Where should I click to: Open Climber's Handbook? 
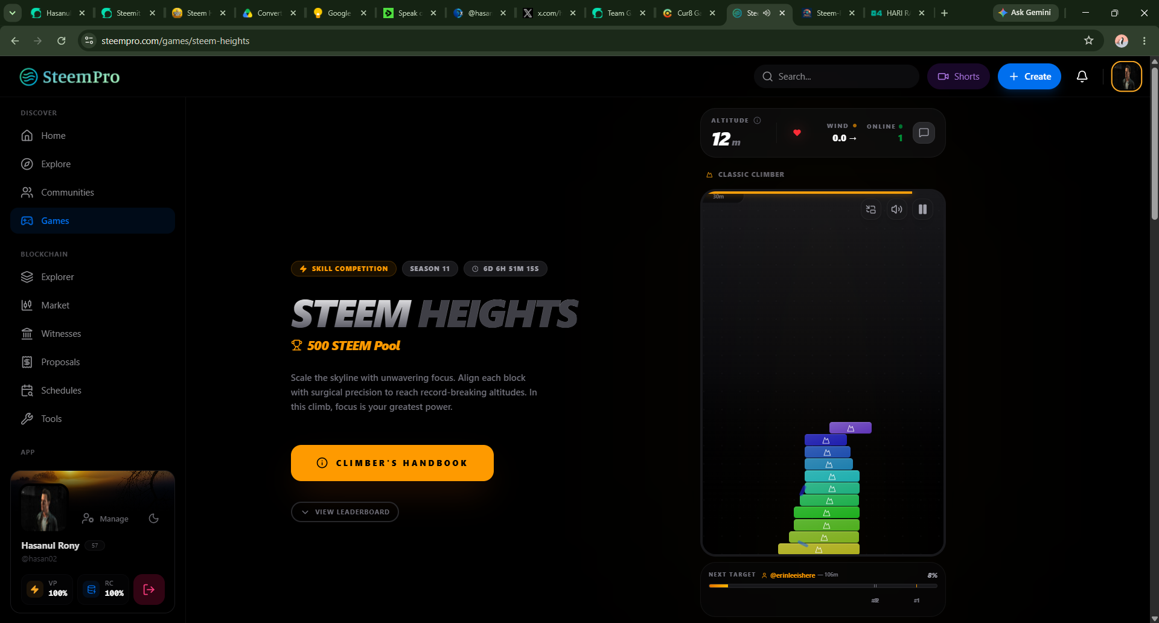(x=392, y=463)
